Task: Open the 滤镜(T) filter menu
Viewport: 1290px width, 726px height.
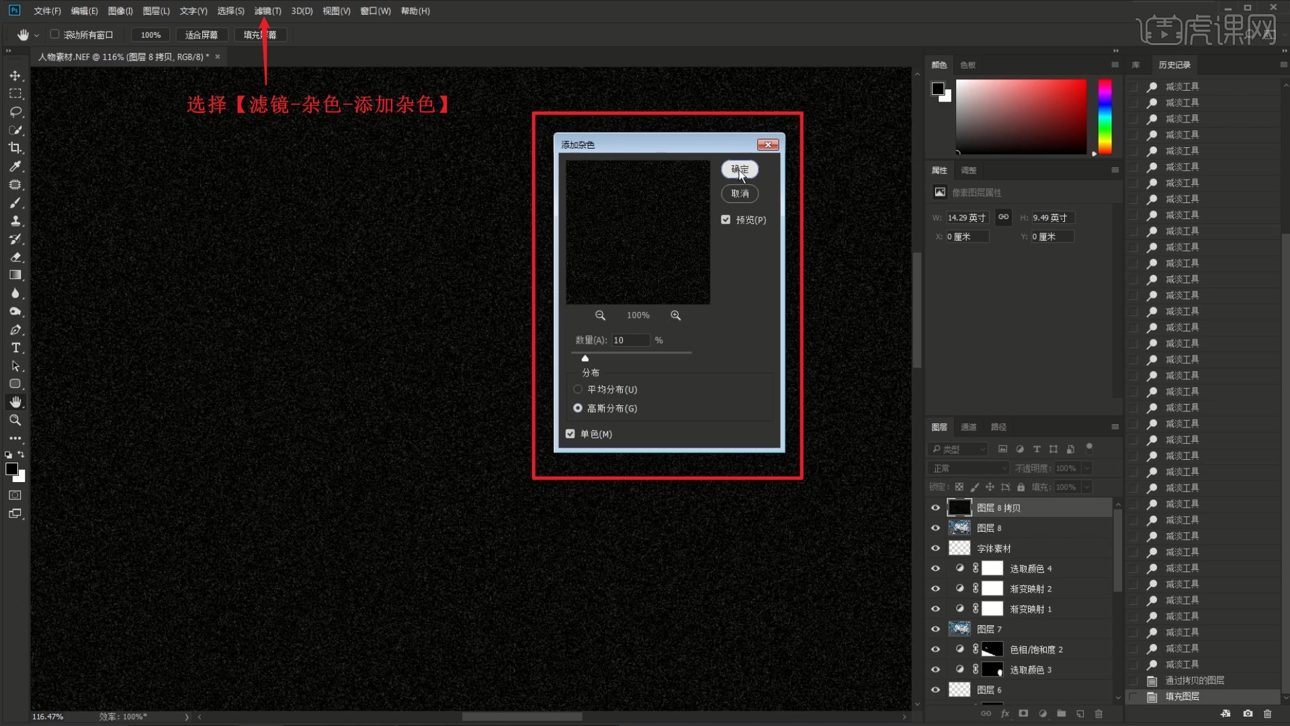Action: (x=267, y=11)
